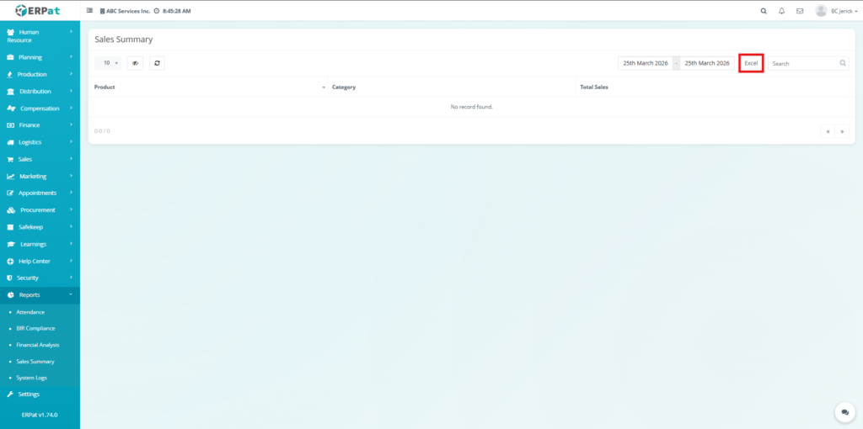Toggle the sidebar hamburger menu icon

(90, 11)
